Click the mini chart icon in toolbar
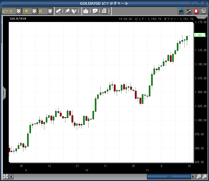209x181 pixels. [189, 11]
